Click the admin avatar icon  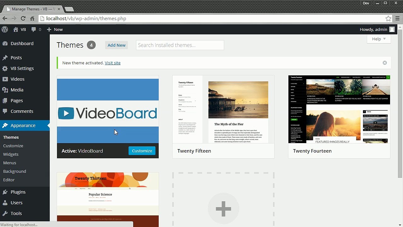392,29
